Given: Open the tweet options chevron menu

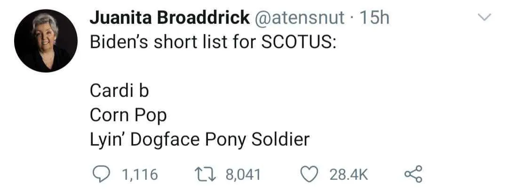Looking at the screenshot, I should coord(484,18).
